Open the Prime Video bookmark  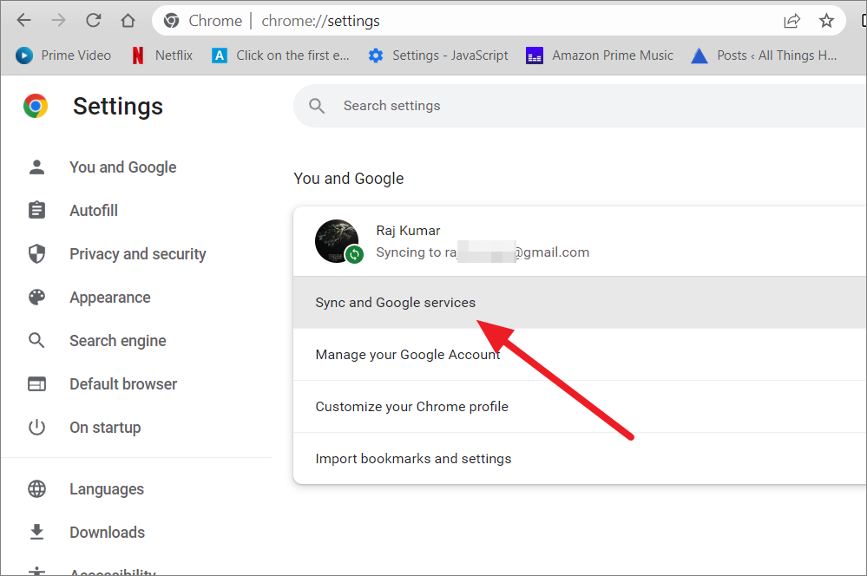[63, 56]
